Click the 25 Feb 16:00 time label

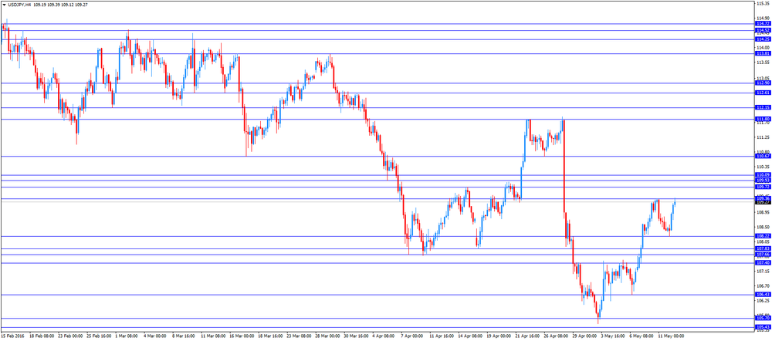tap(99, 336)
